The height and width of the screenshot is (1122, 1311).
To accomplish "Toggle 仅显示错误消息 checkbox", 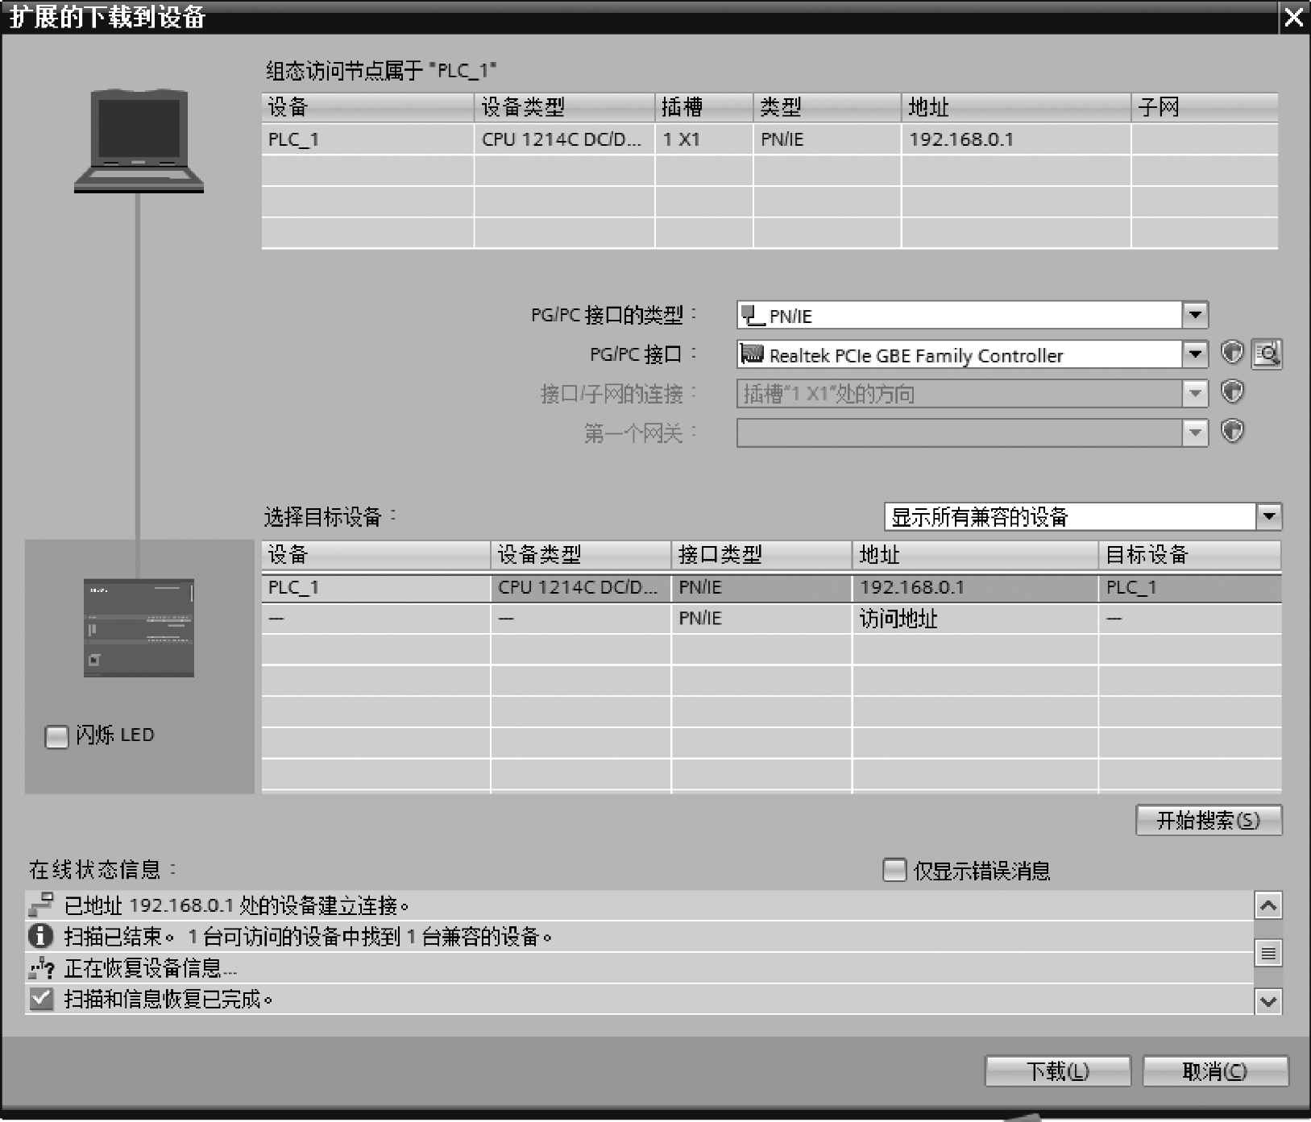I will tap(894, 870).
